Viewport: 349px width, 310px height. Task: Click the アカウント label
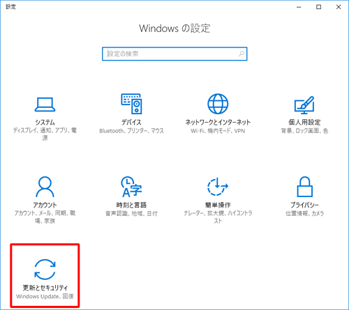point(45,205)
